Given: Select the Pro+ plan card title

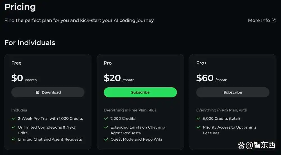Looking at the screenshot, I should click(x=201, y=63).
